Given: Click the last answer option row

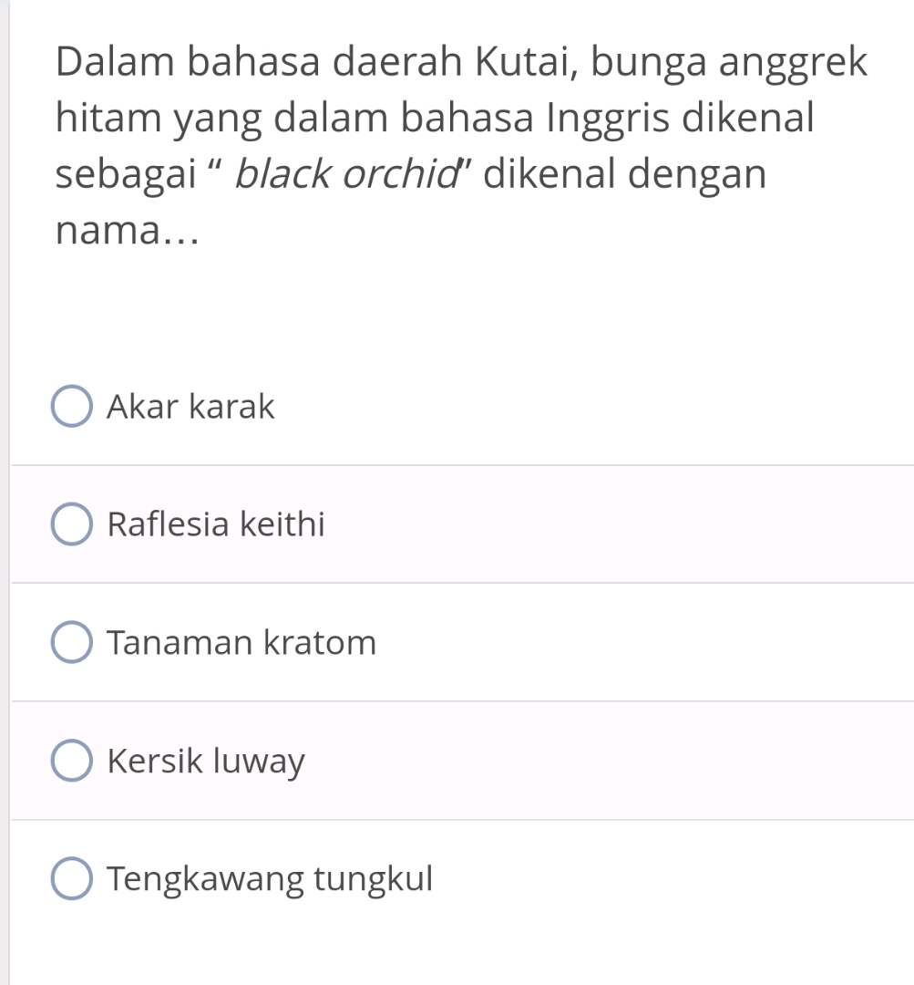Looking at the screenshot, I should pyautogui.click(x=365, y=878).
